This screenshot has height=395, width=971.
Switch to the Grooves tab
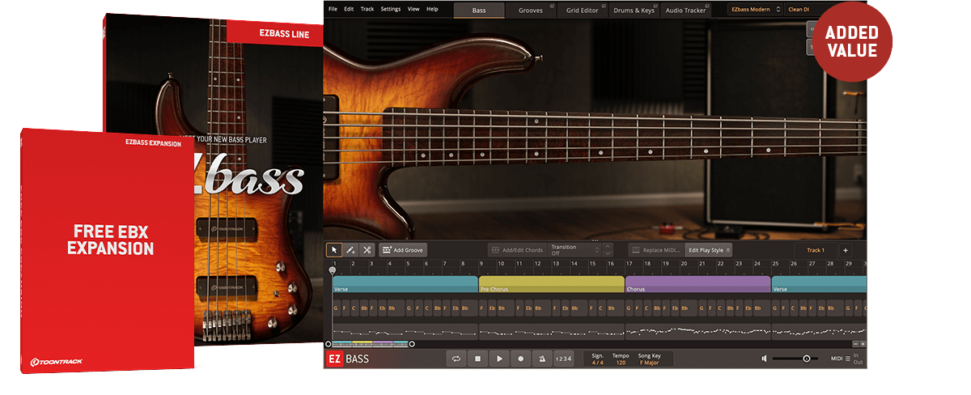click(x=531, y=10)
